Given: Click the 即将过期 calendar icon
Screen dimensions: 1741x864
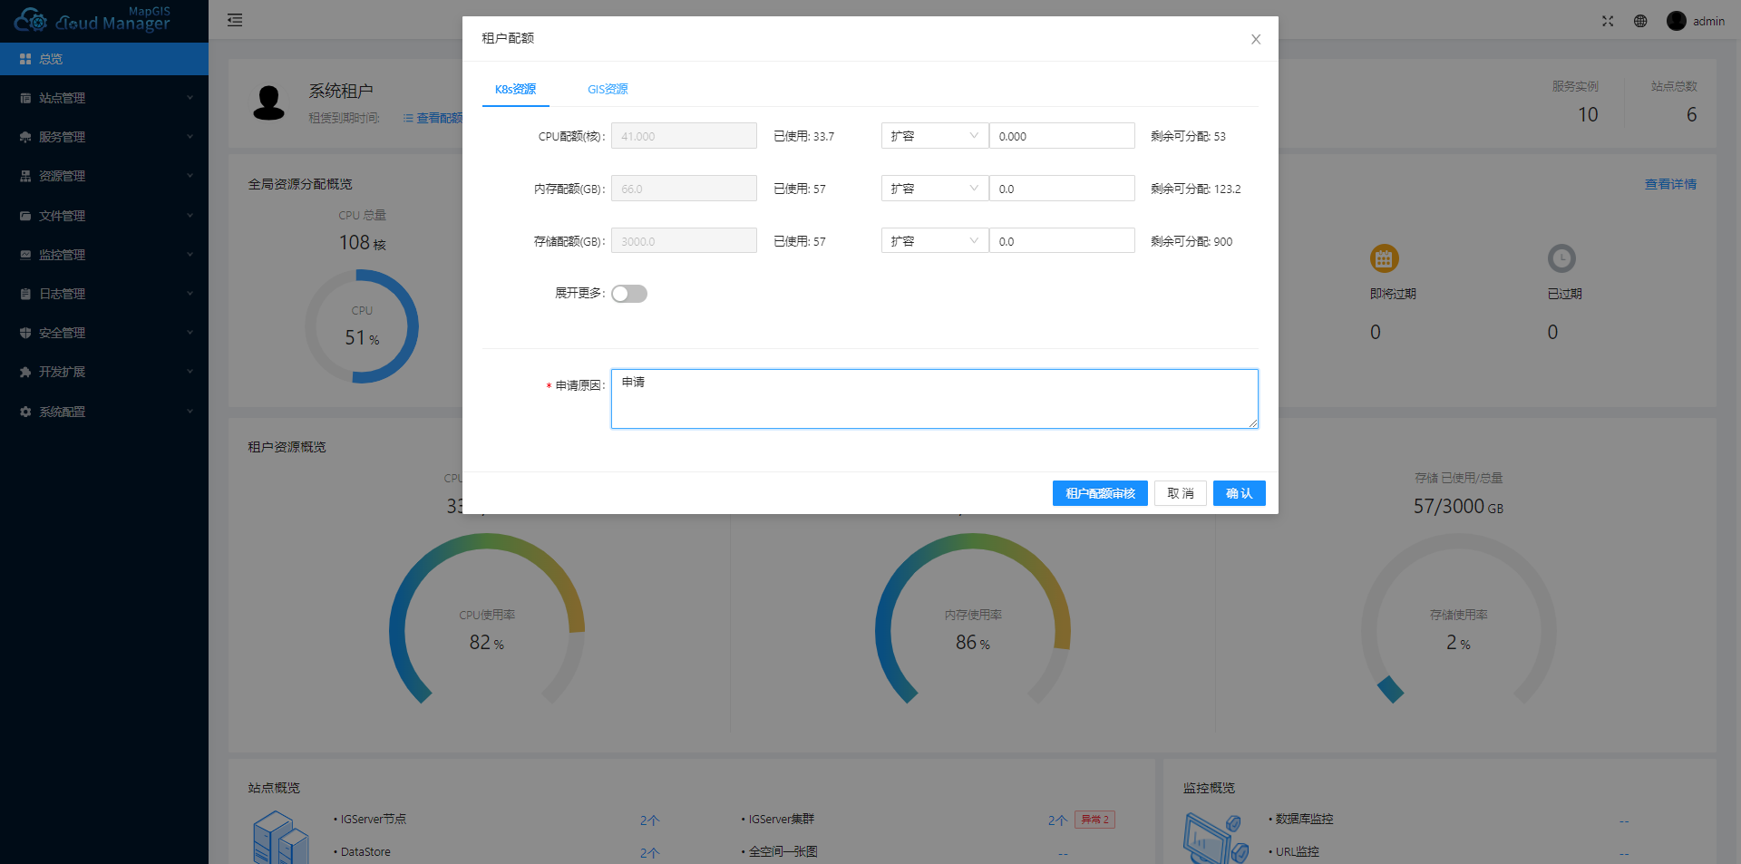Looking at the screenshot, I should point(1384,258).
